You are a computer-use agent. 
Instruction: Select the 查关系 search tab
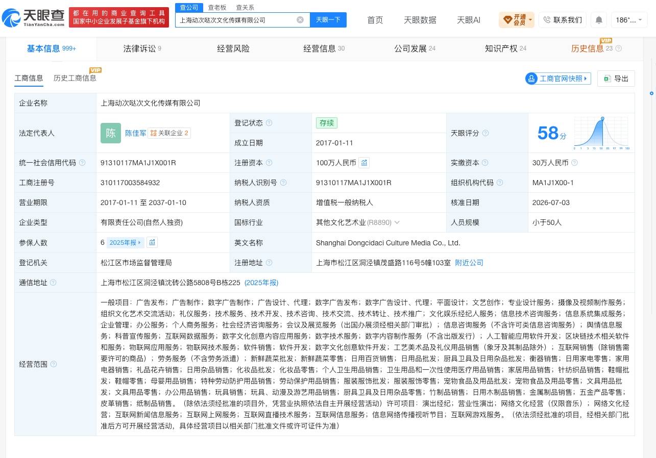click(245, 7)
